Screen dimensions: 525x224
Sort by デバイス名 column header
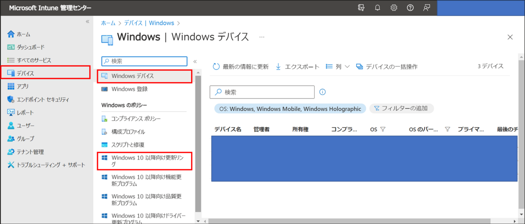click(x=227, y=129)
